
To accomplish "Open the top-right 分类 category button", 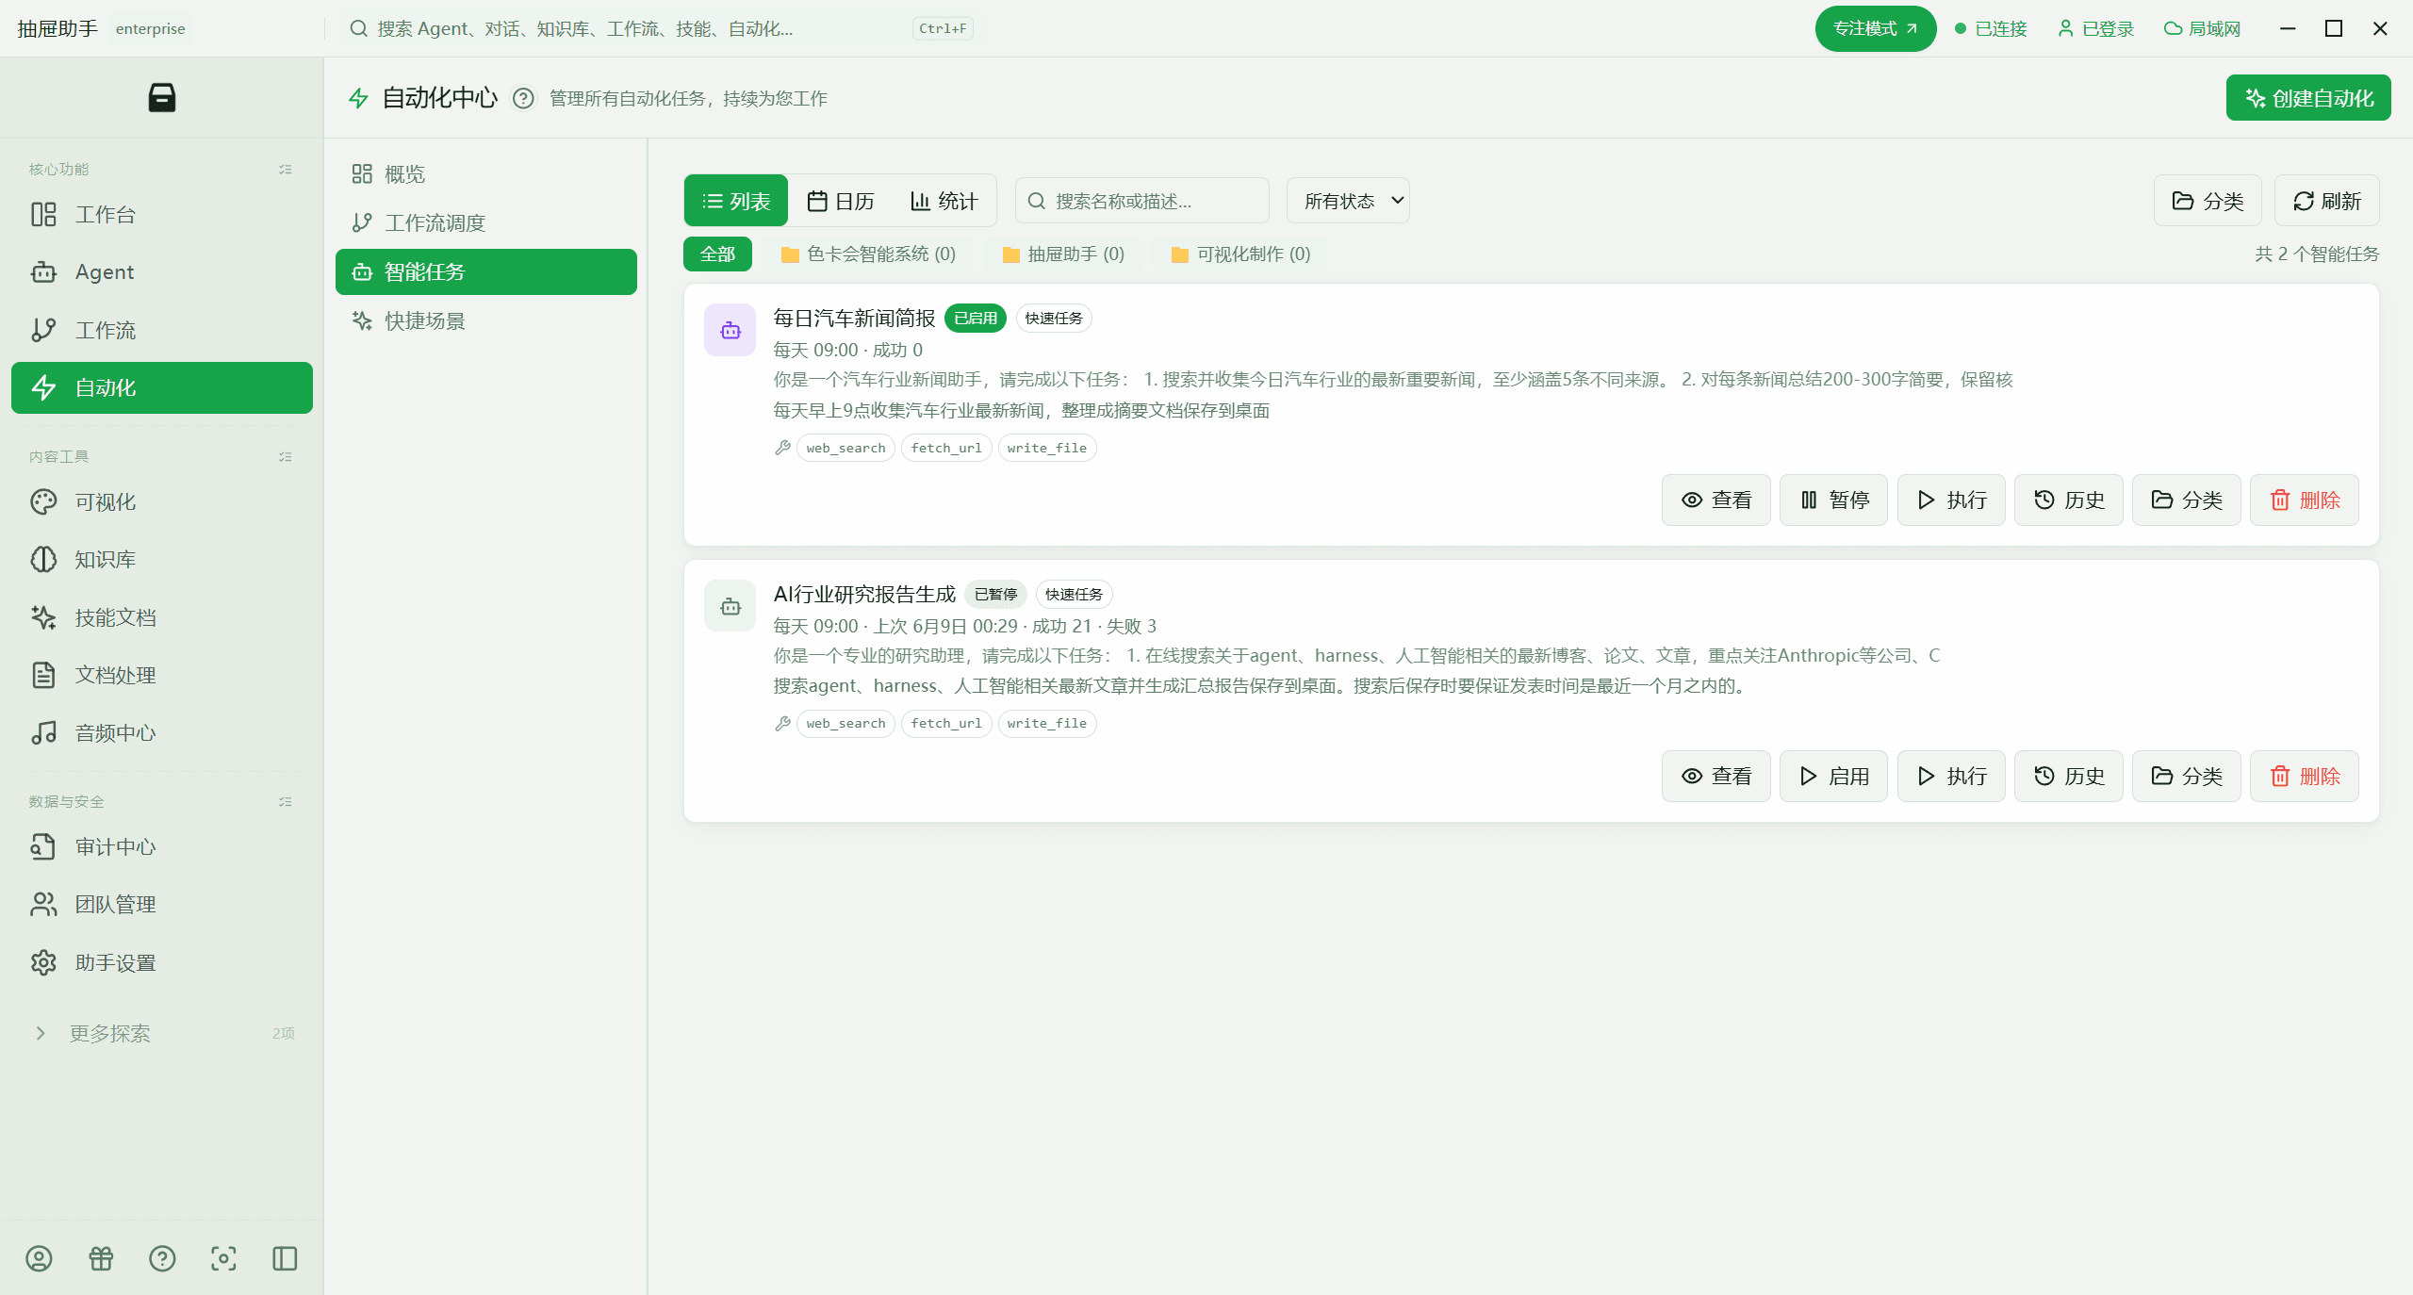I will (x=2208, y=201).
